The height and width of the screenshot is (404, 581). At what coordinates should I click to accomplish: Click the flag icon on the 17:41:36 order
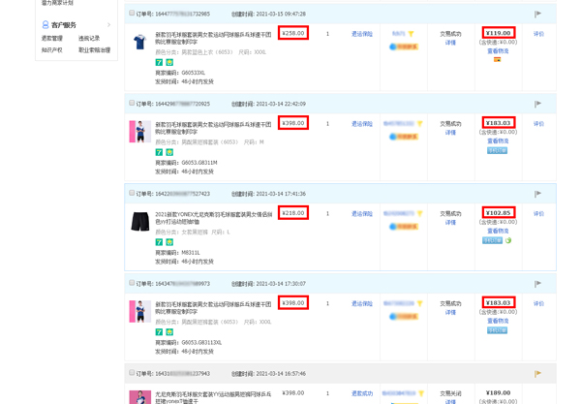click(x=538, y=194)
